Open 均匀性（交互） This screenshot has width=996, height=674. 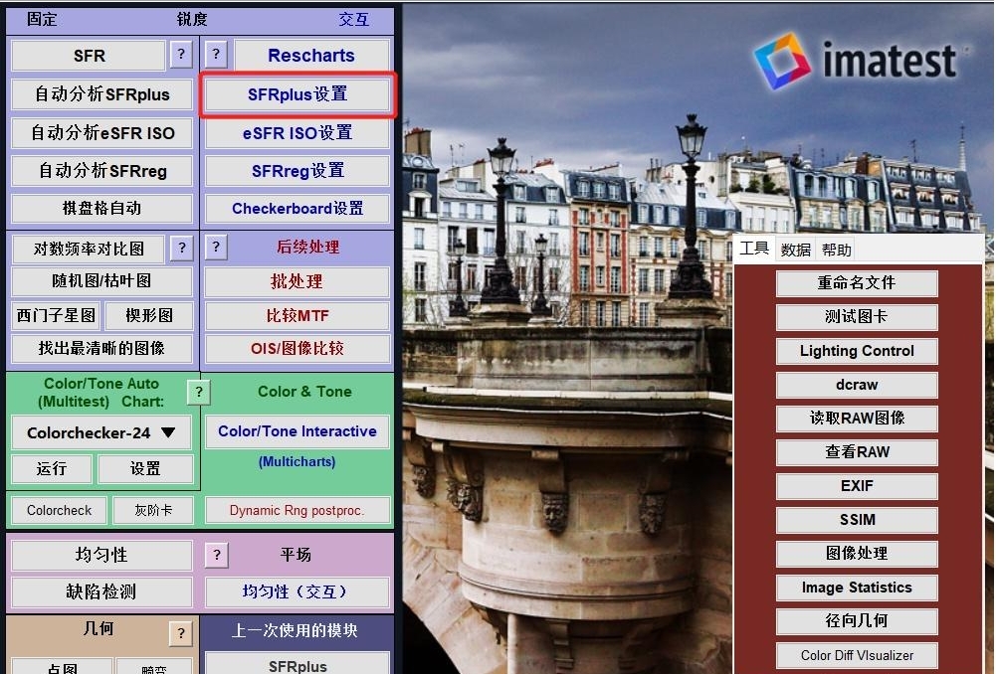click(x=298, y=591)
